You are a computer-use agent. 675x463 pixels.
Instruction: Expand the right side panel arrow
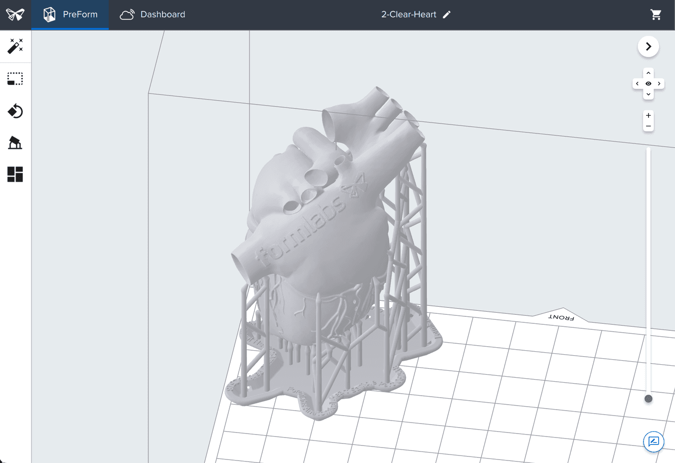pos(648,46)
